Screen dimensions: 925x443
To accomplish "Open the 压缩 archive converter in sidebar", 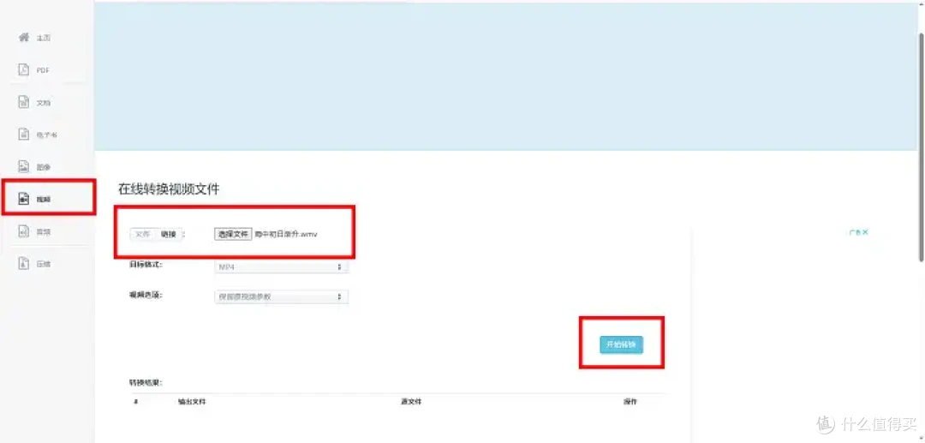I will click(x=35, y=264).
